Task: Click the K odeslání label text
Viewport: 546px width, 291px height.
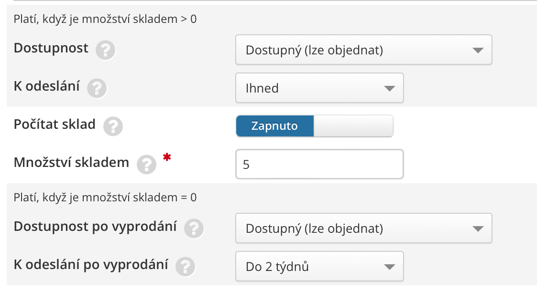Action: coord(47,86)
